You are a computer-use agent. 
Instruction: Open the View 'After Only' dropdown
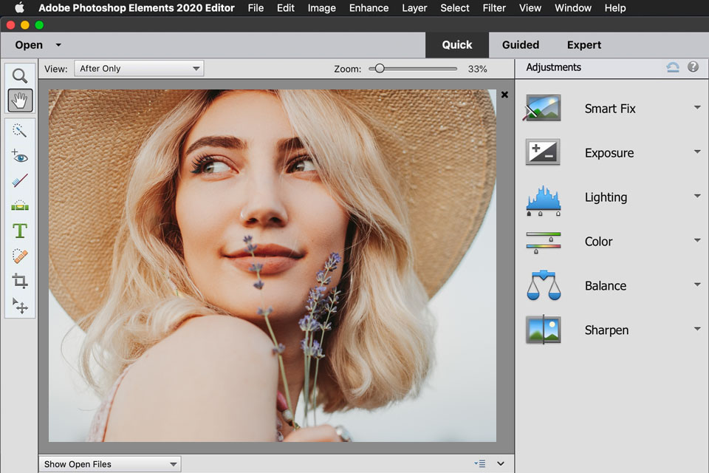[139, 68]
